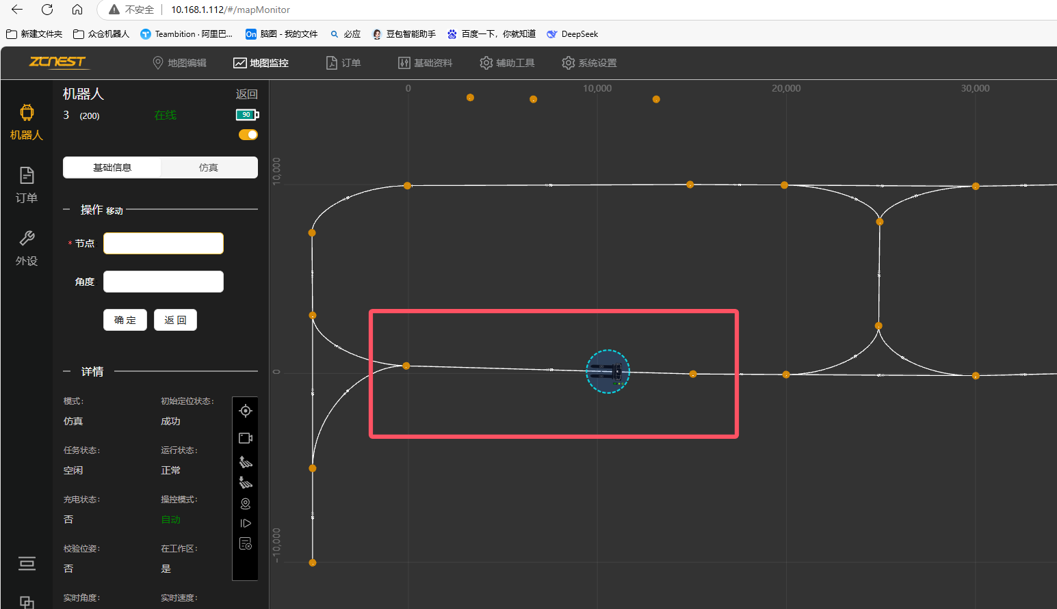The width and height of the screenshot is (1057, 609).
Task: Click the robot ID 3 (200) label
Action: click(81, 116)
